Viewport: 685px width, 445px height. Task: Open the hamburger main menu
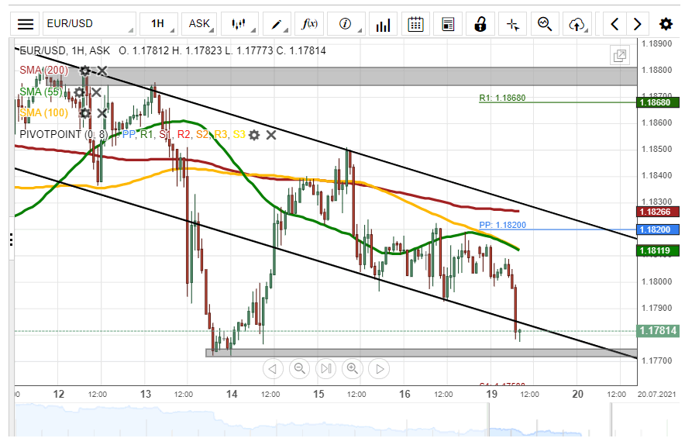tap(26, 23)
